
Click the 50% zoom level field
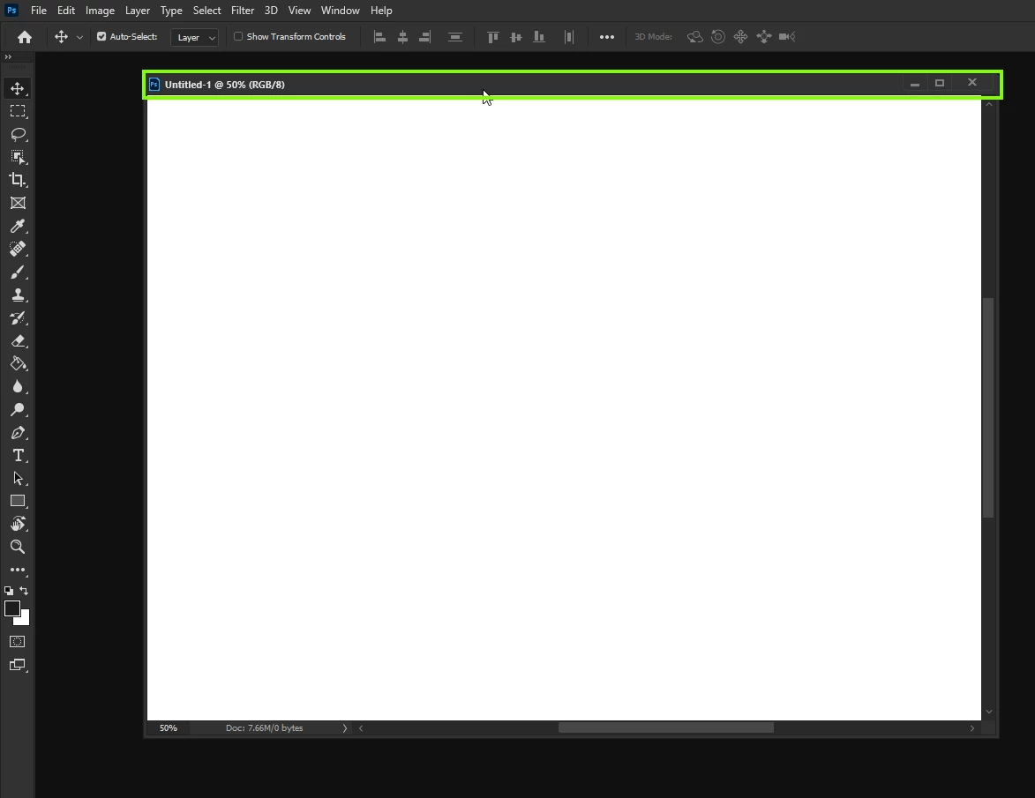pyautogui.click(x=169, y=728)
